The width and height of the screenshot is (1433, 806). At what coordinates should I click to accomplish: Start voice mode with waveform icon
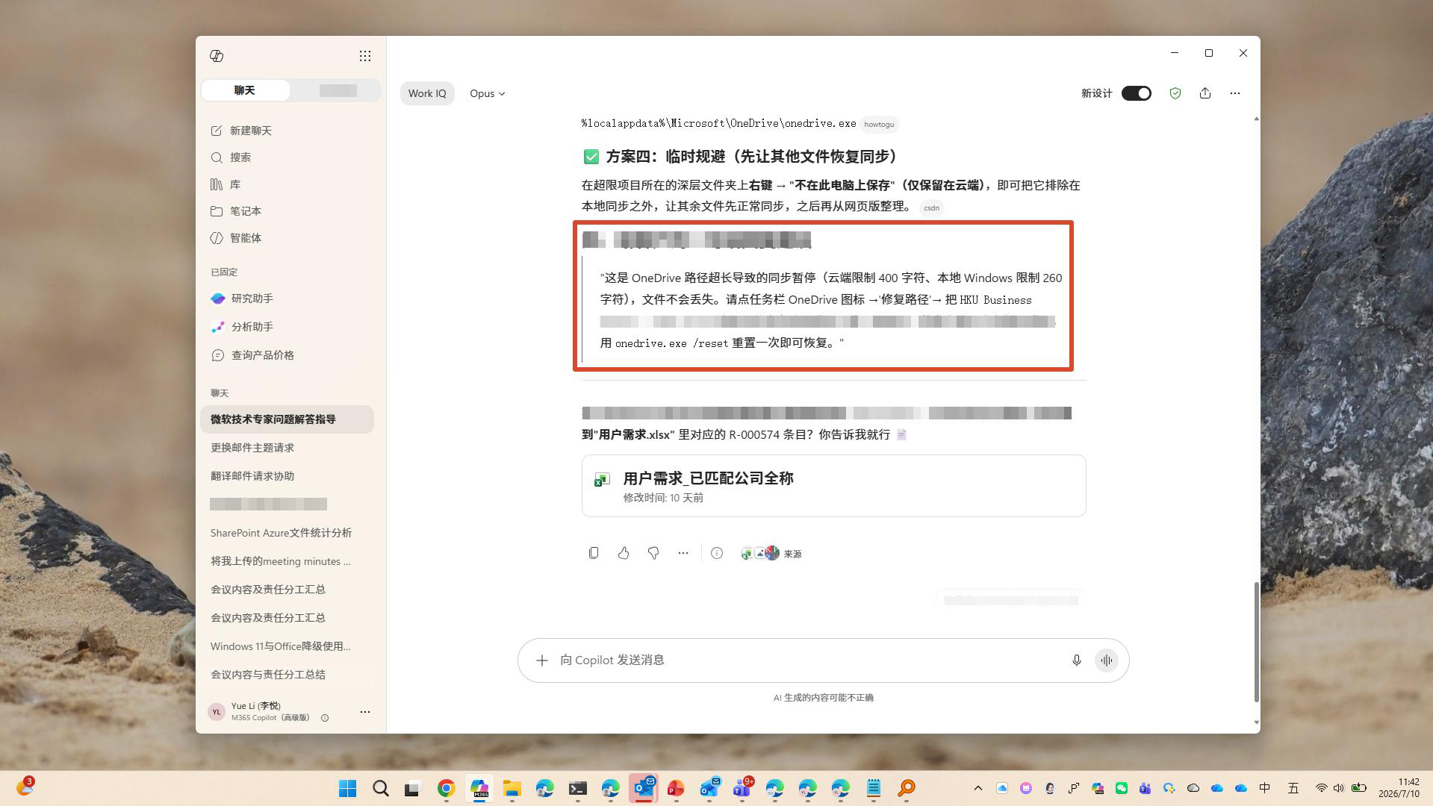[1106, 660]
